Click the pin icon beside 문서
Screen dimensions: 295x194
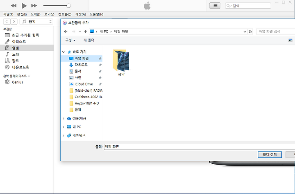tap(100, 72)
